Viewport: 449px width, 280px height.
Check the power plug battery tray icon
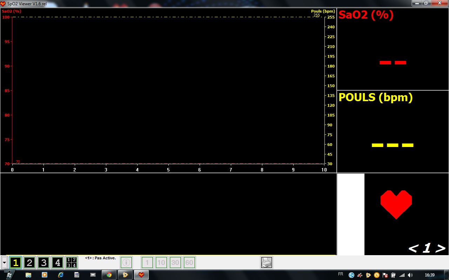coord(394,275)
